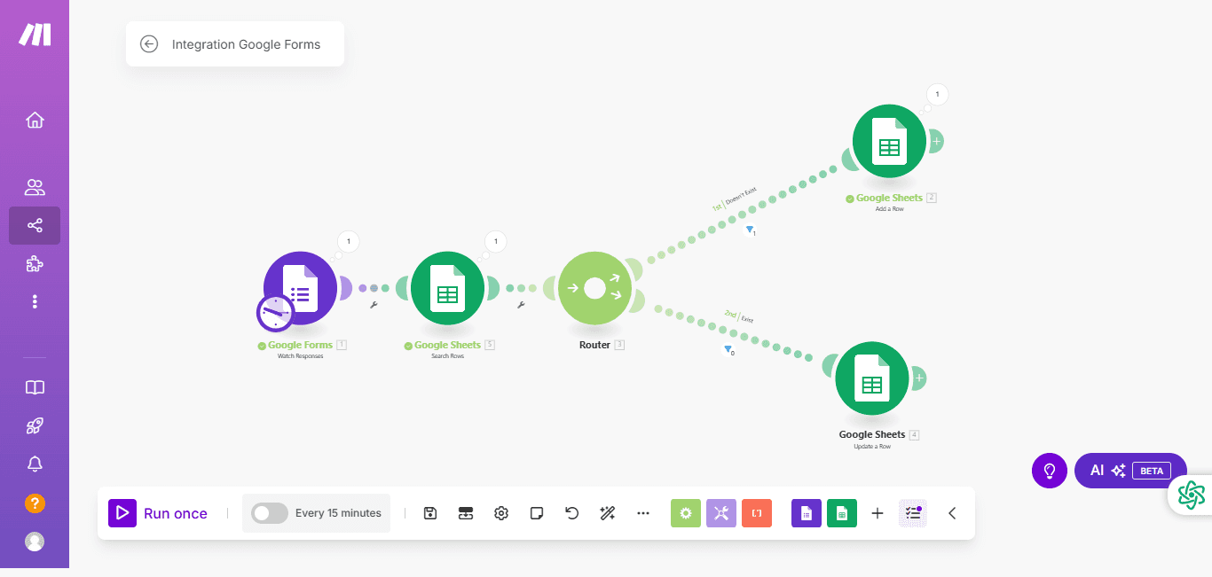Viewport: 1212px width, 577px height.
Task: Open the sidebar three-dots More menu
Action: point(35,301)
